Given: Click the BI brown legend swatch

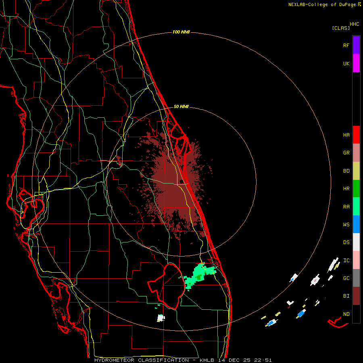Looking at the screenshot, I should (x=356, y=296).
